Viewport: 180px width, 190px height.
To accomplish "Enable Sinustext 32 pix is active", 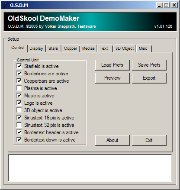I will pyautogui.click(x=19, y=125).
